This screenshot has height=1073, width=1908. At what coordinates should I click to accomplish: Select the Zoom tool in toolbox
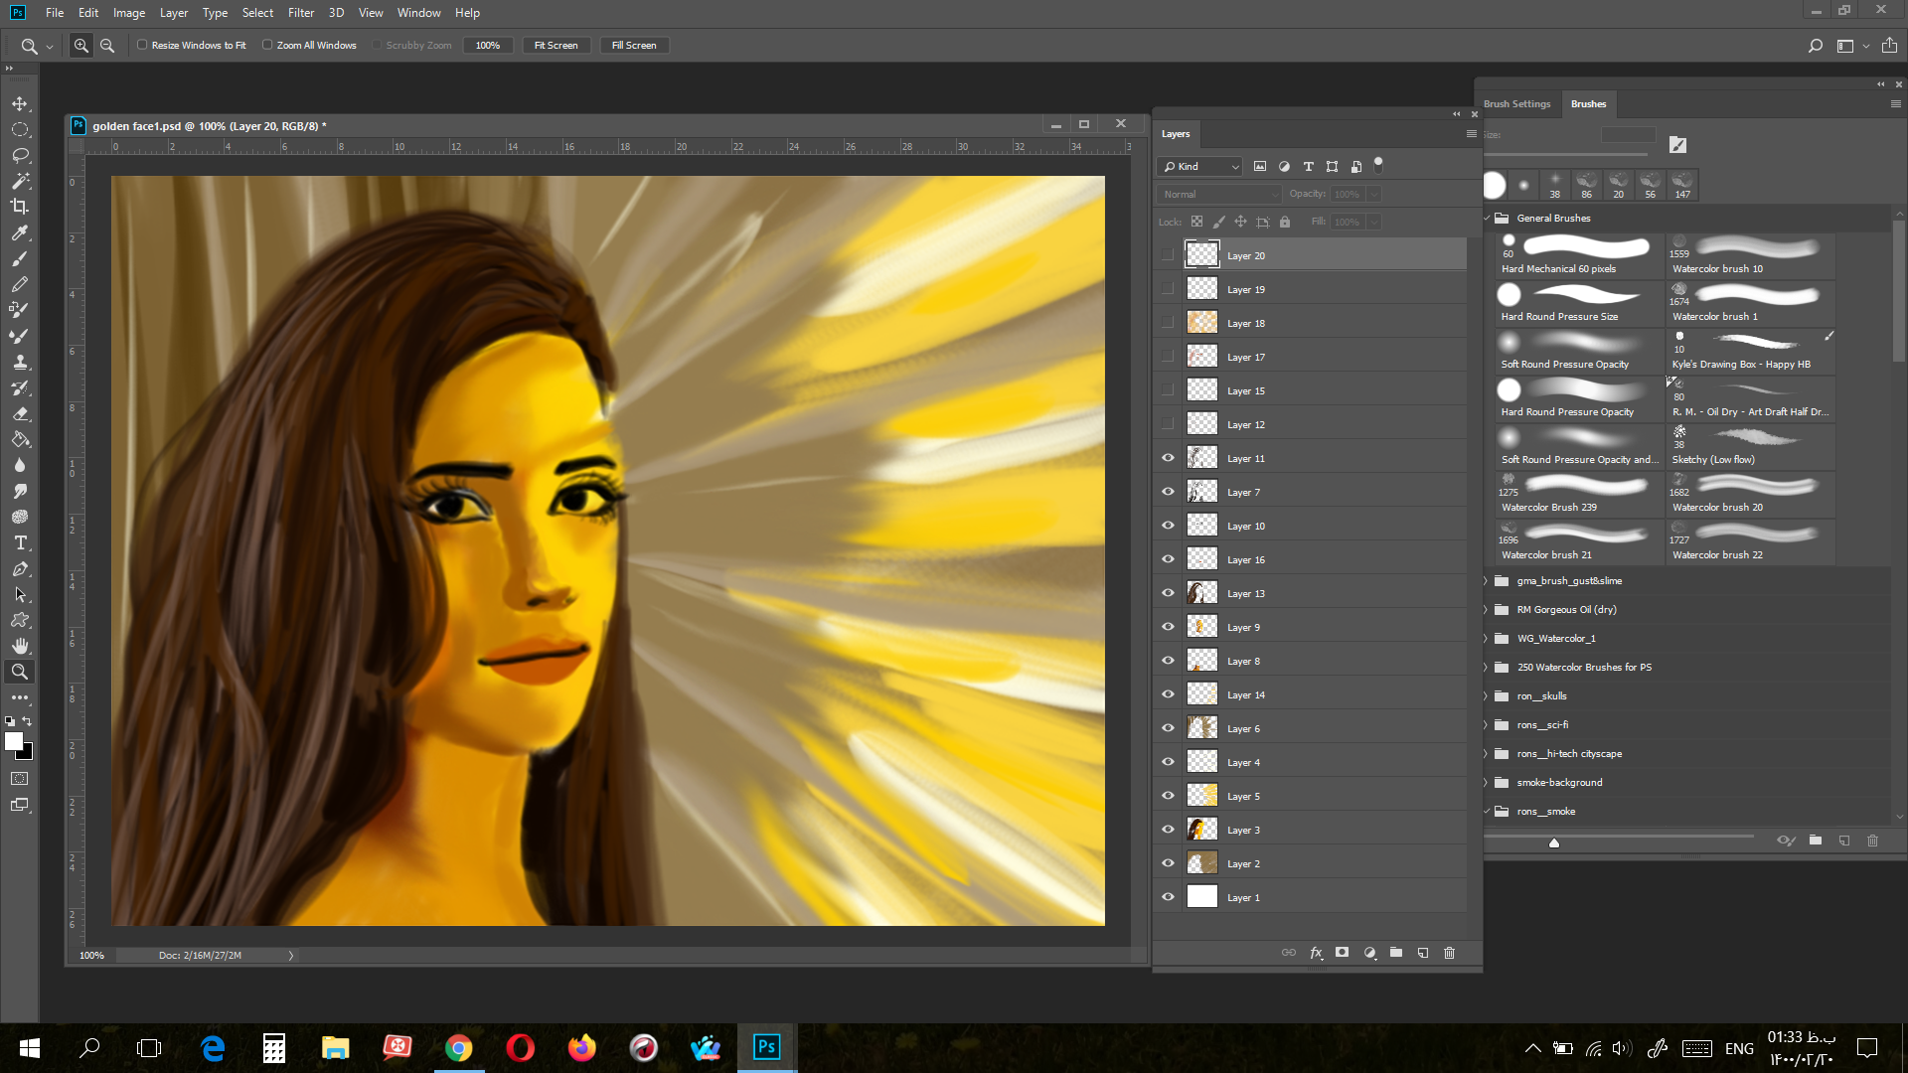pos(20,672)
